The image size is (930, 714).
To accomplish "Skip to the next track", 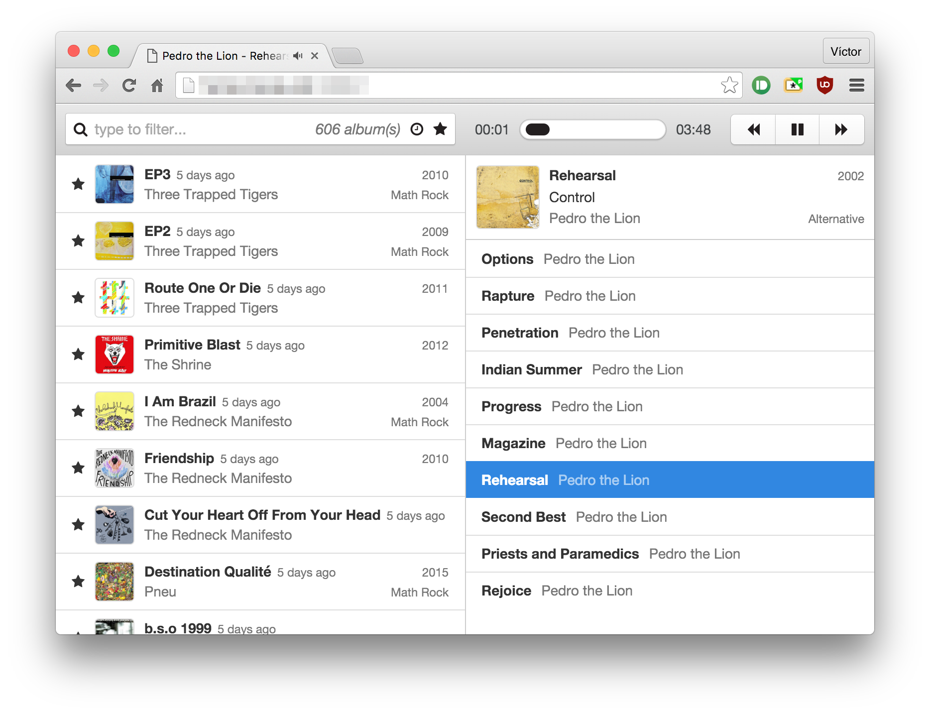I will [841, 129].
